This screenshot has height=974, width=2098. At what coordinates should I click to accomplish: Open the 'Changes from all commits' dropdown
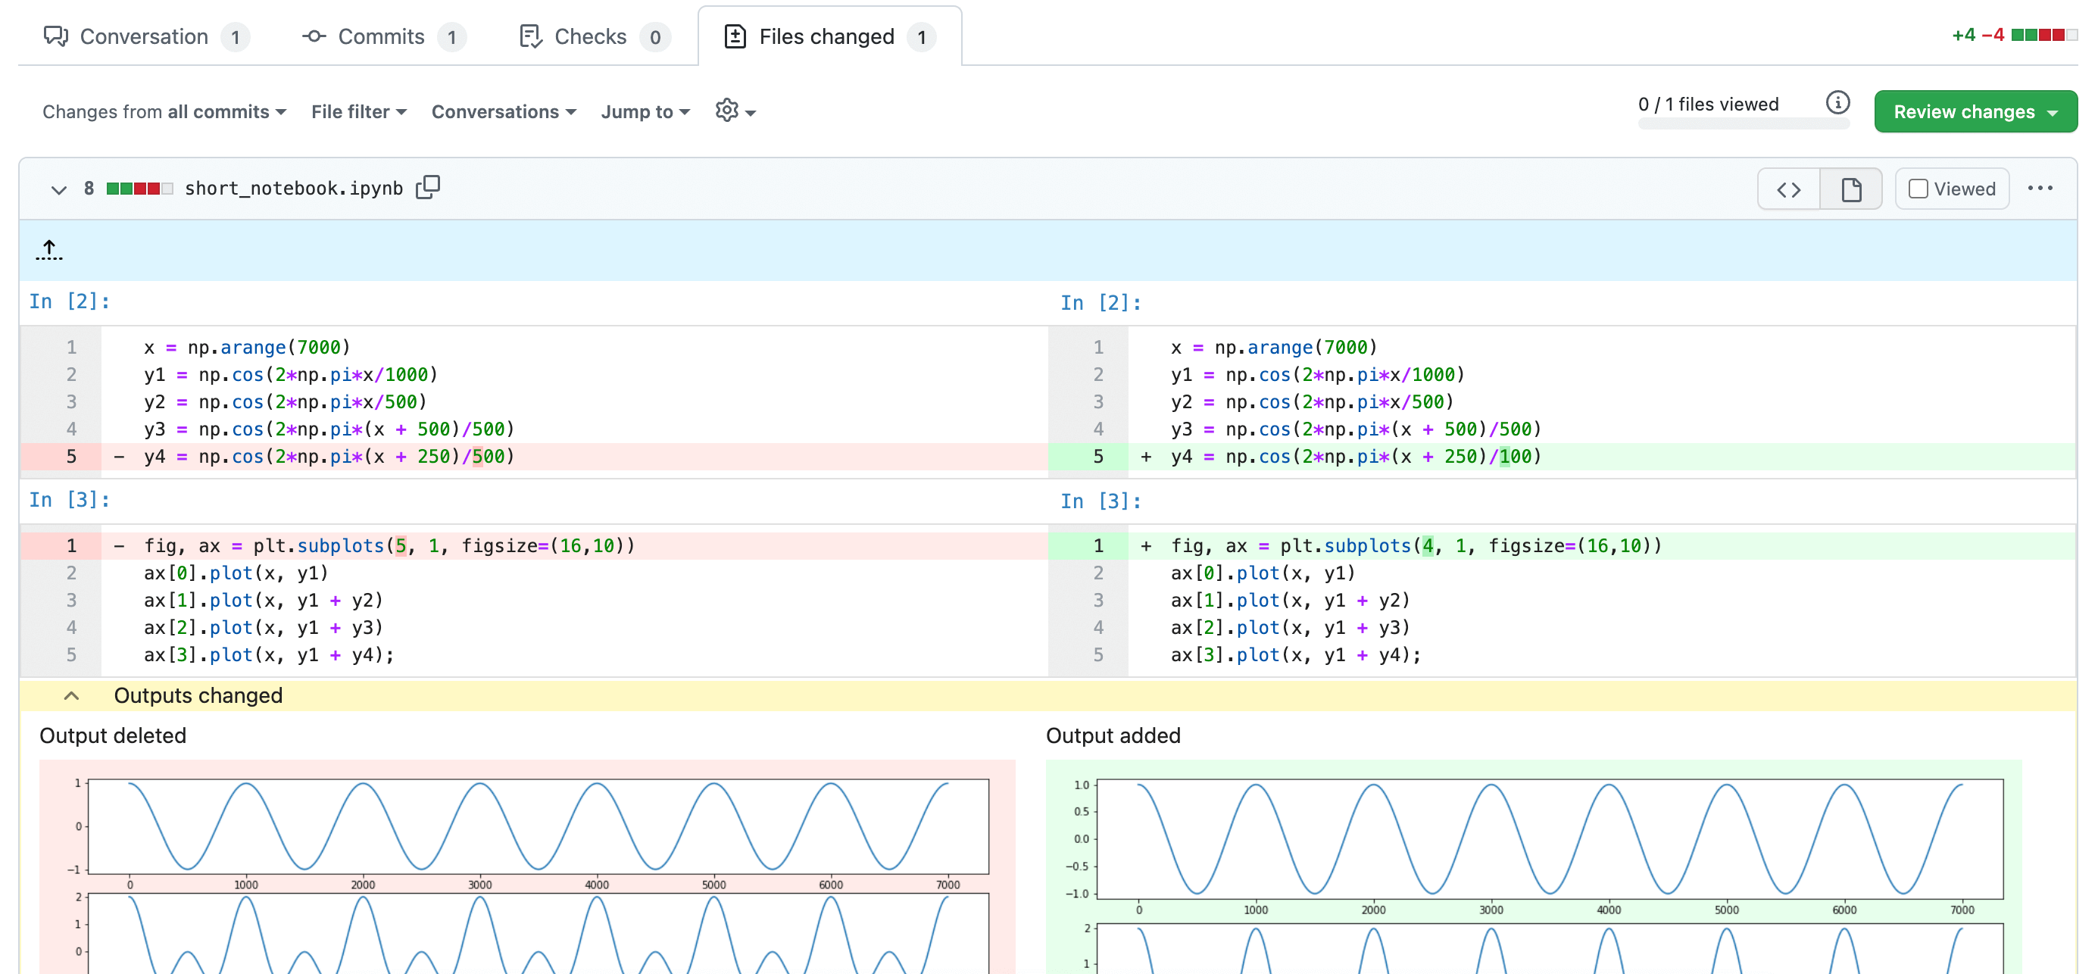click(163, 111)
